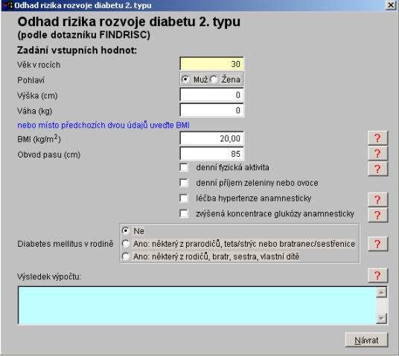Click the Věk v rocích input field
Viewport: 399px width, 356px height.
click(x=211, y=64)
